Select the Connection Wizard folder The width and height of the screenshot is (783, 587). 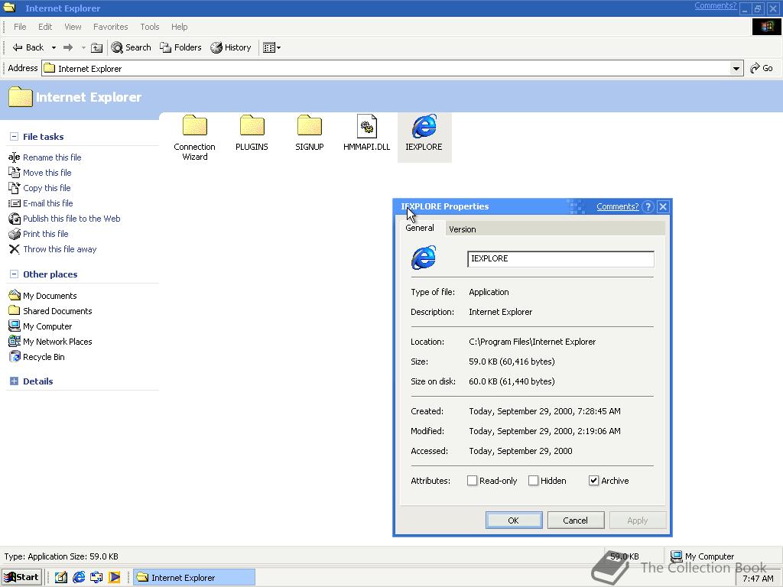coord(195,138)
